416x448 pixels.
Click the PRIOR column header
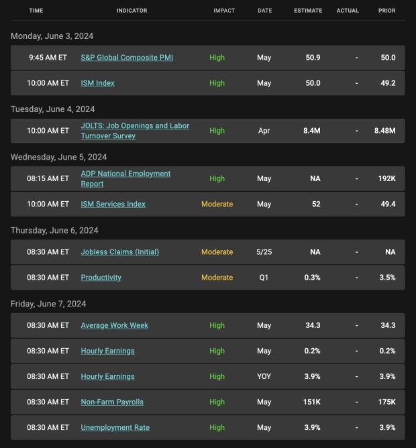point(387,11)
